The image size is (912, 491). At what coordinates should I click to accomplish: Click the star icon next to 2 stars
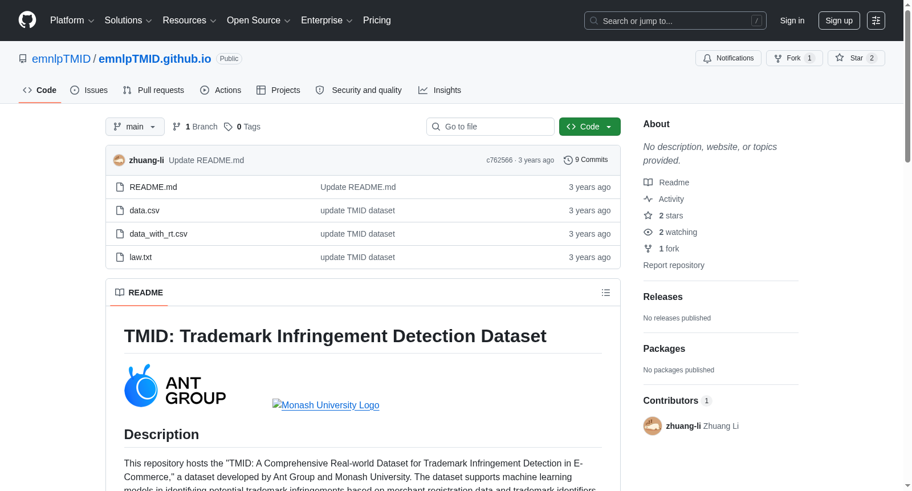point(648,216)
